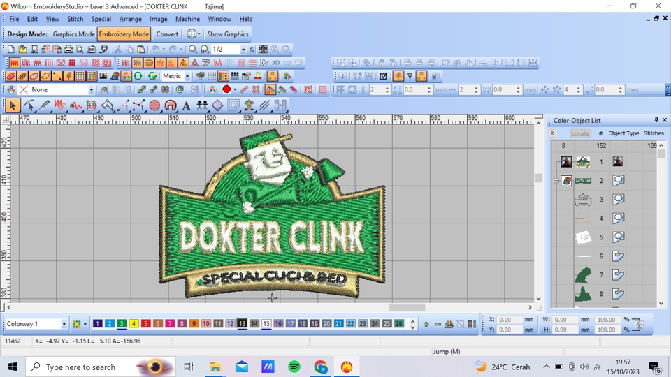Screen dimensions: 671x377
Task: Choose the Lettering A tool
Action: pos(186,105)
